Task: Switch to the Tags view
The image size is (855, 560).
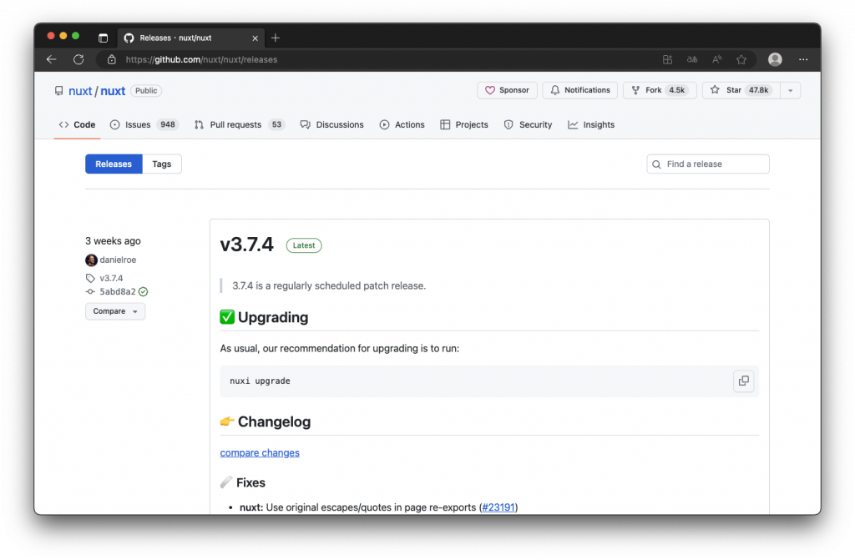Action: click(x=161, y=164)
